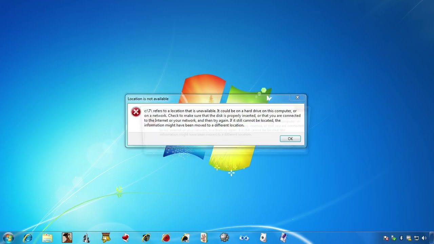Click the error text starting with c:\7\
434x244 pixels.
222,118
